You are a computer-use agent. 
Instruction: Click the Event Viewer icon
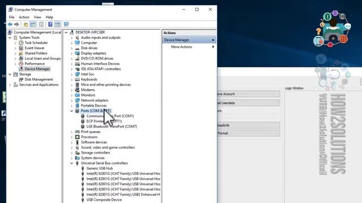click(x=21, y=48)
